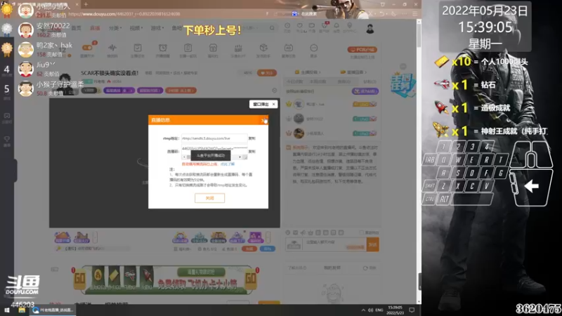562x316 pixels.
Task: Expand the hidden tray icons chevron
Action: click(363, 310)
